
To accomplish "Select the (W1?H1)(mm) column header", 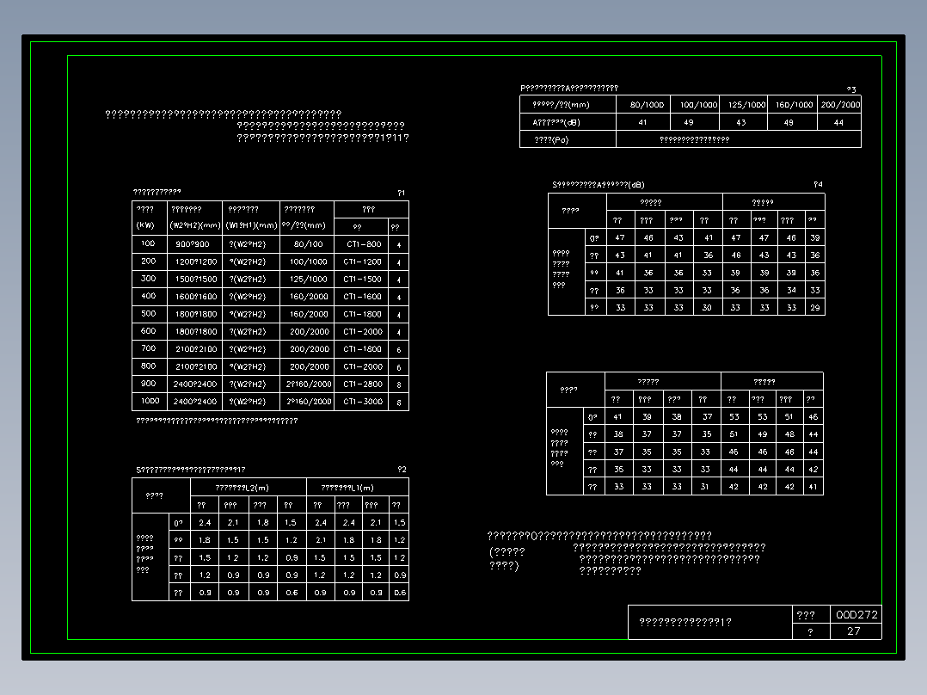I will [x=251, y=225].
